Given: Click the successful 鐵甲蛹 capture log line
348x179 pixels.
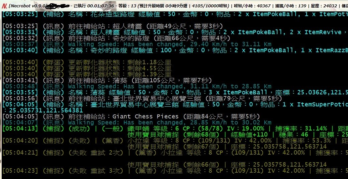Looking at the screenshot, I should click(x=168, y=128).
